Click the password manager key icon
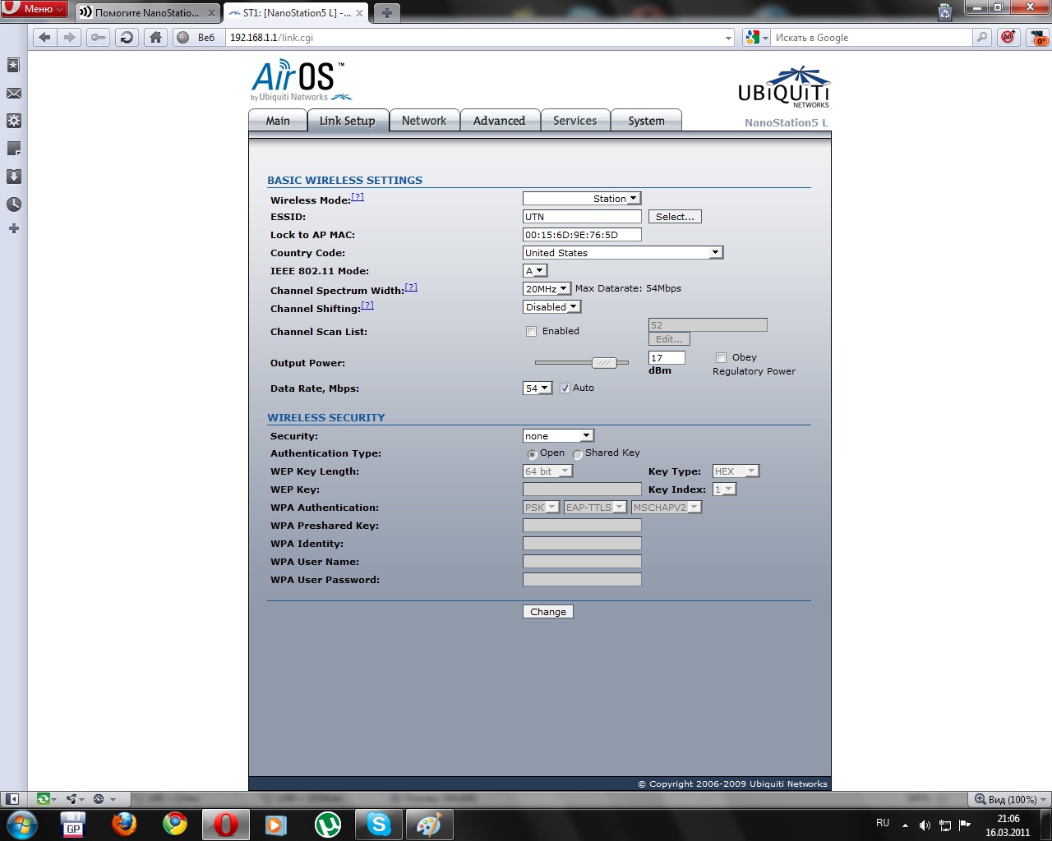 [x=98, y=37]
